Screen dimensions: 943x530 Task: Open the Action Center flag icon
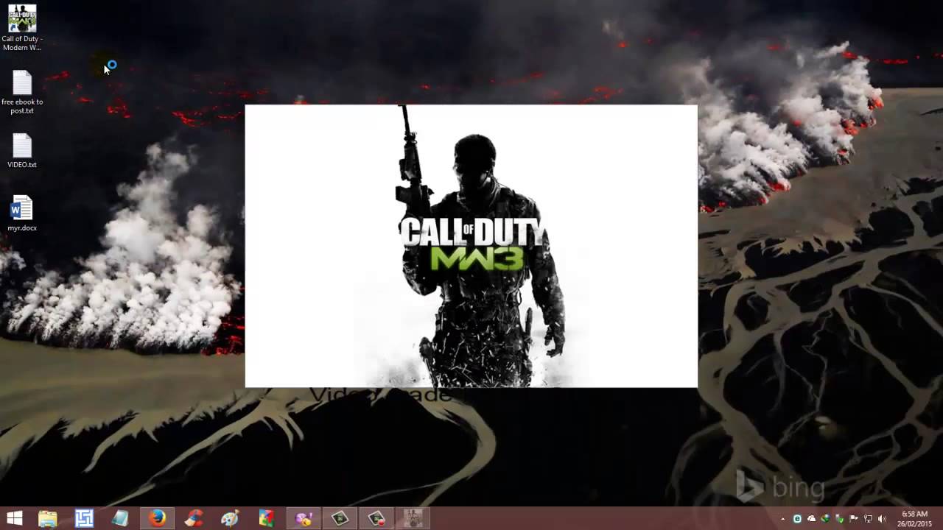(x=854, y=519)
